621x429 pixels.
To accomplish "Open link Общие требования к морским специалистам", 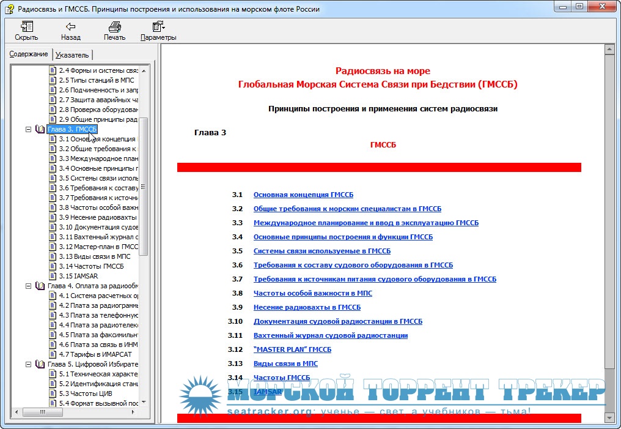I will (x=347, y=209).
